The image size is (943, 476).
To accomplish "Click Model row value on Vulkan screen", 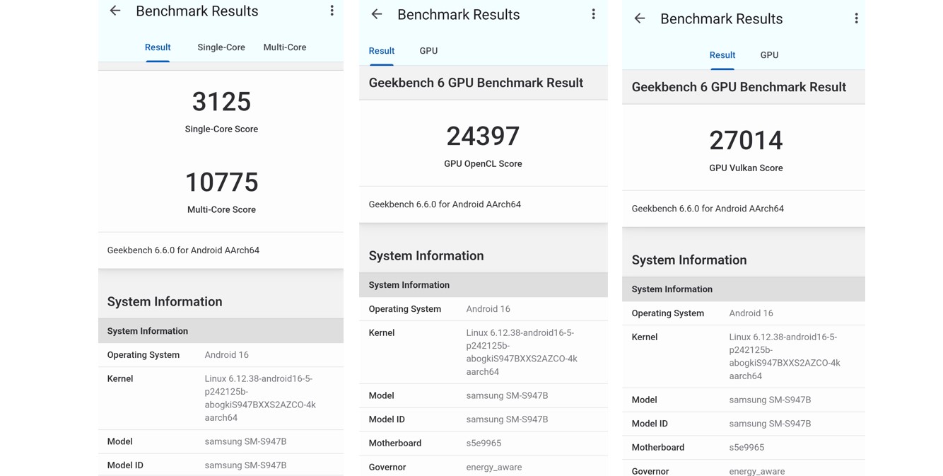I will [770, 400].
